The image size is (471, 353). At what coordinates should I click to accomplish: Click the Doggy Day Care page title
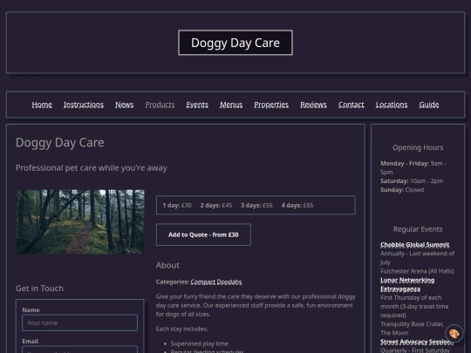click(x=60, y=143)
